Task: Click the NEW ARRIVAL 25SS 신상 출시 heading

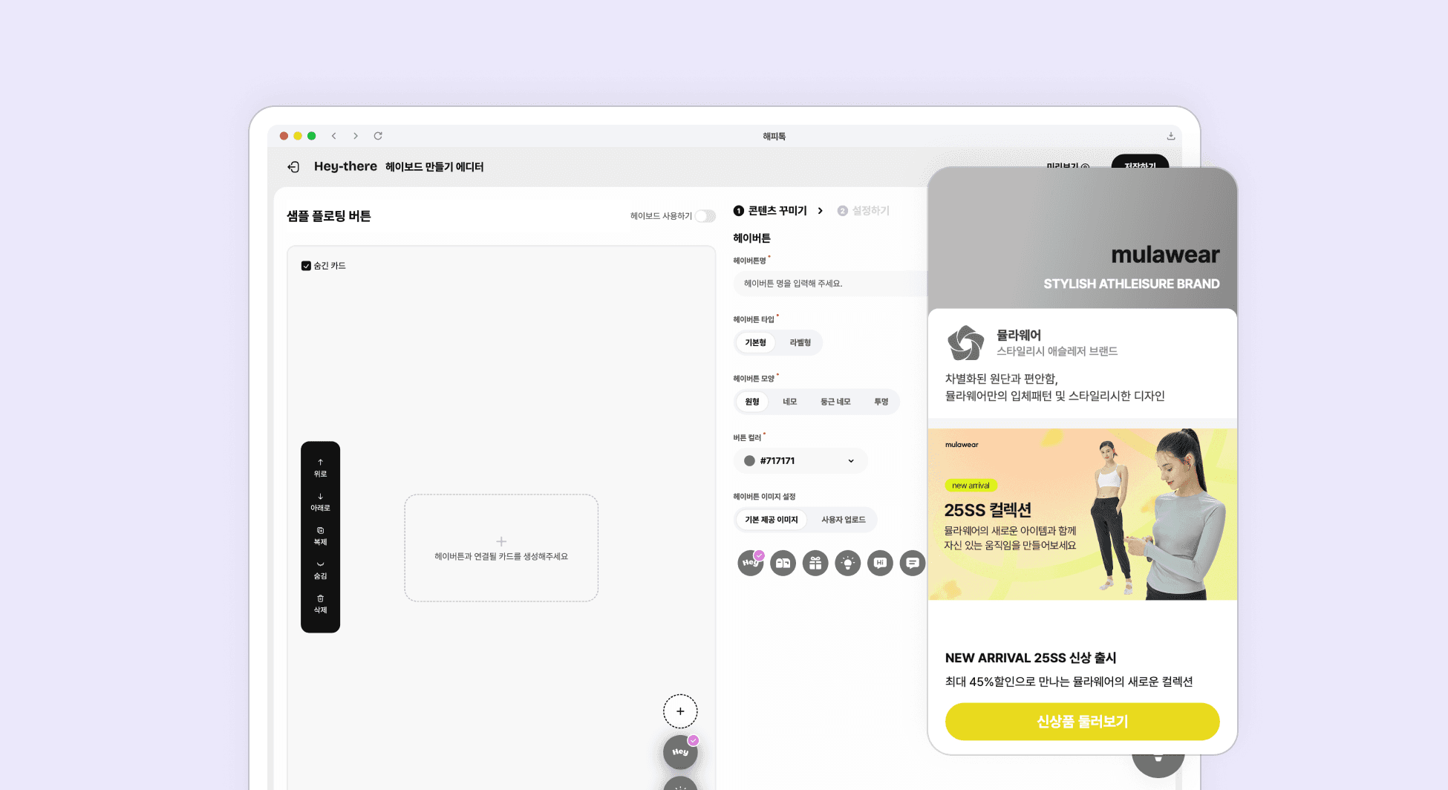Action: click(x=1031, y=658)
